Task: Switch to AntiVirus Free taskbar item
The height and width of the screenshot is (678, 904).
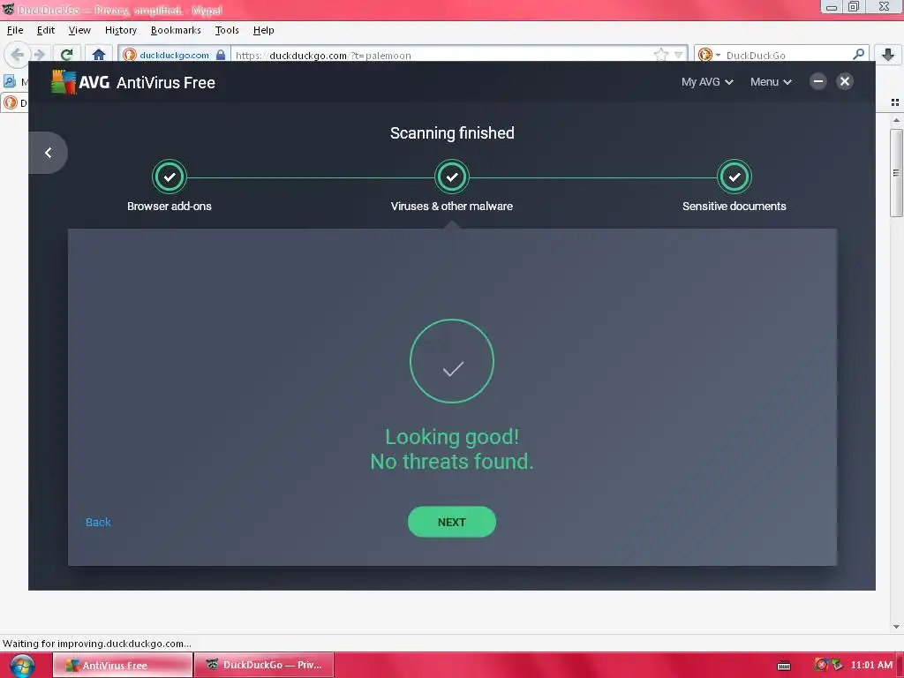Action: tap(123, 665)
